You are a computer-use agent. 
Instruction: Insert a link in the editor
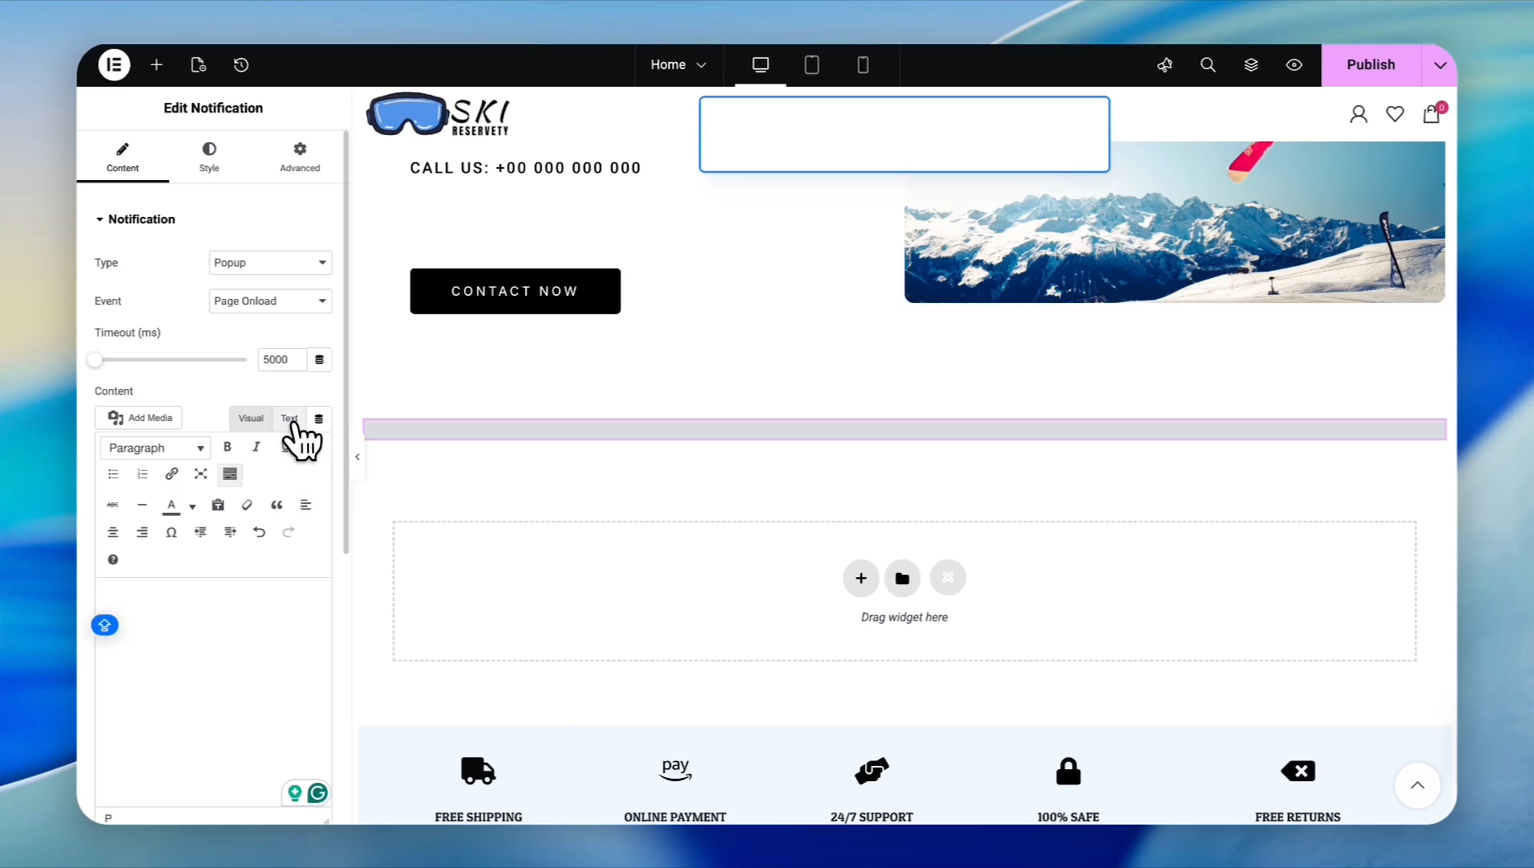[171, 474]
